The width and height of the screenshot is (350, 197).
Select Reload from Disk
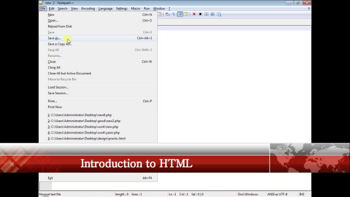coord(98,26)
